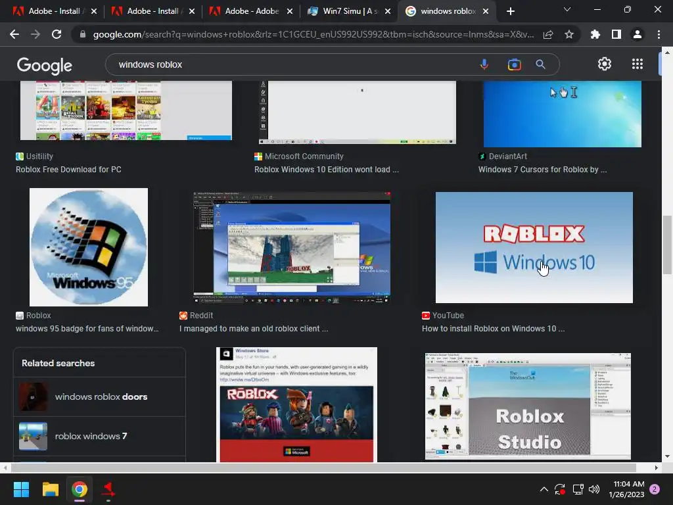Open windows 95 badge result link

click(87, 329)
